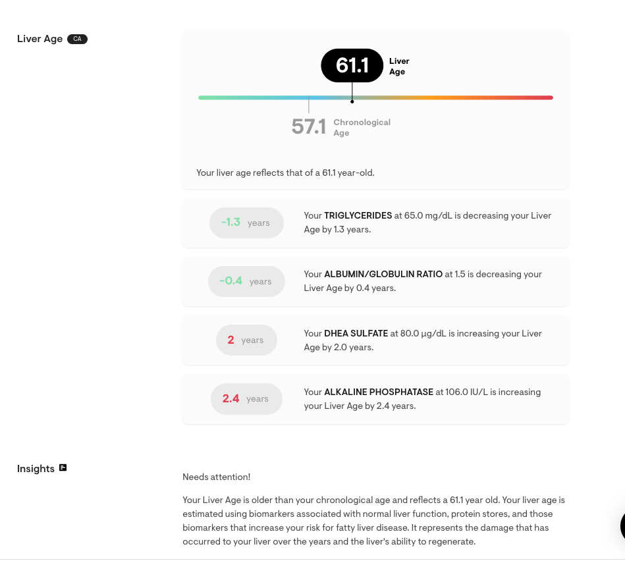Select the -0.4 years Albumin/Globulin pill

[x=246, y=281]
